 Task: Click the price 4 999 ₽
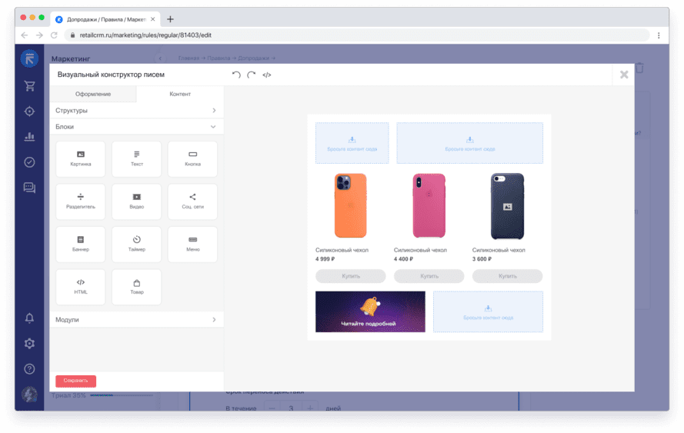click(325, 259)
